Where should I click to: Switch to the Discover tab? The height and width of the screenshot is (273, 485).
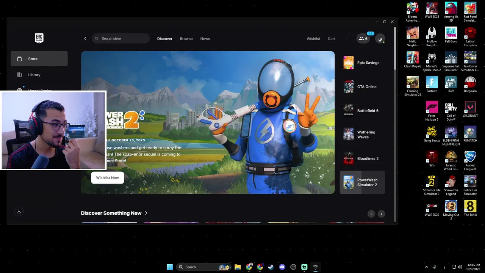pos(165,39)
